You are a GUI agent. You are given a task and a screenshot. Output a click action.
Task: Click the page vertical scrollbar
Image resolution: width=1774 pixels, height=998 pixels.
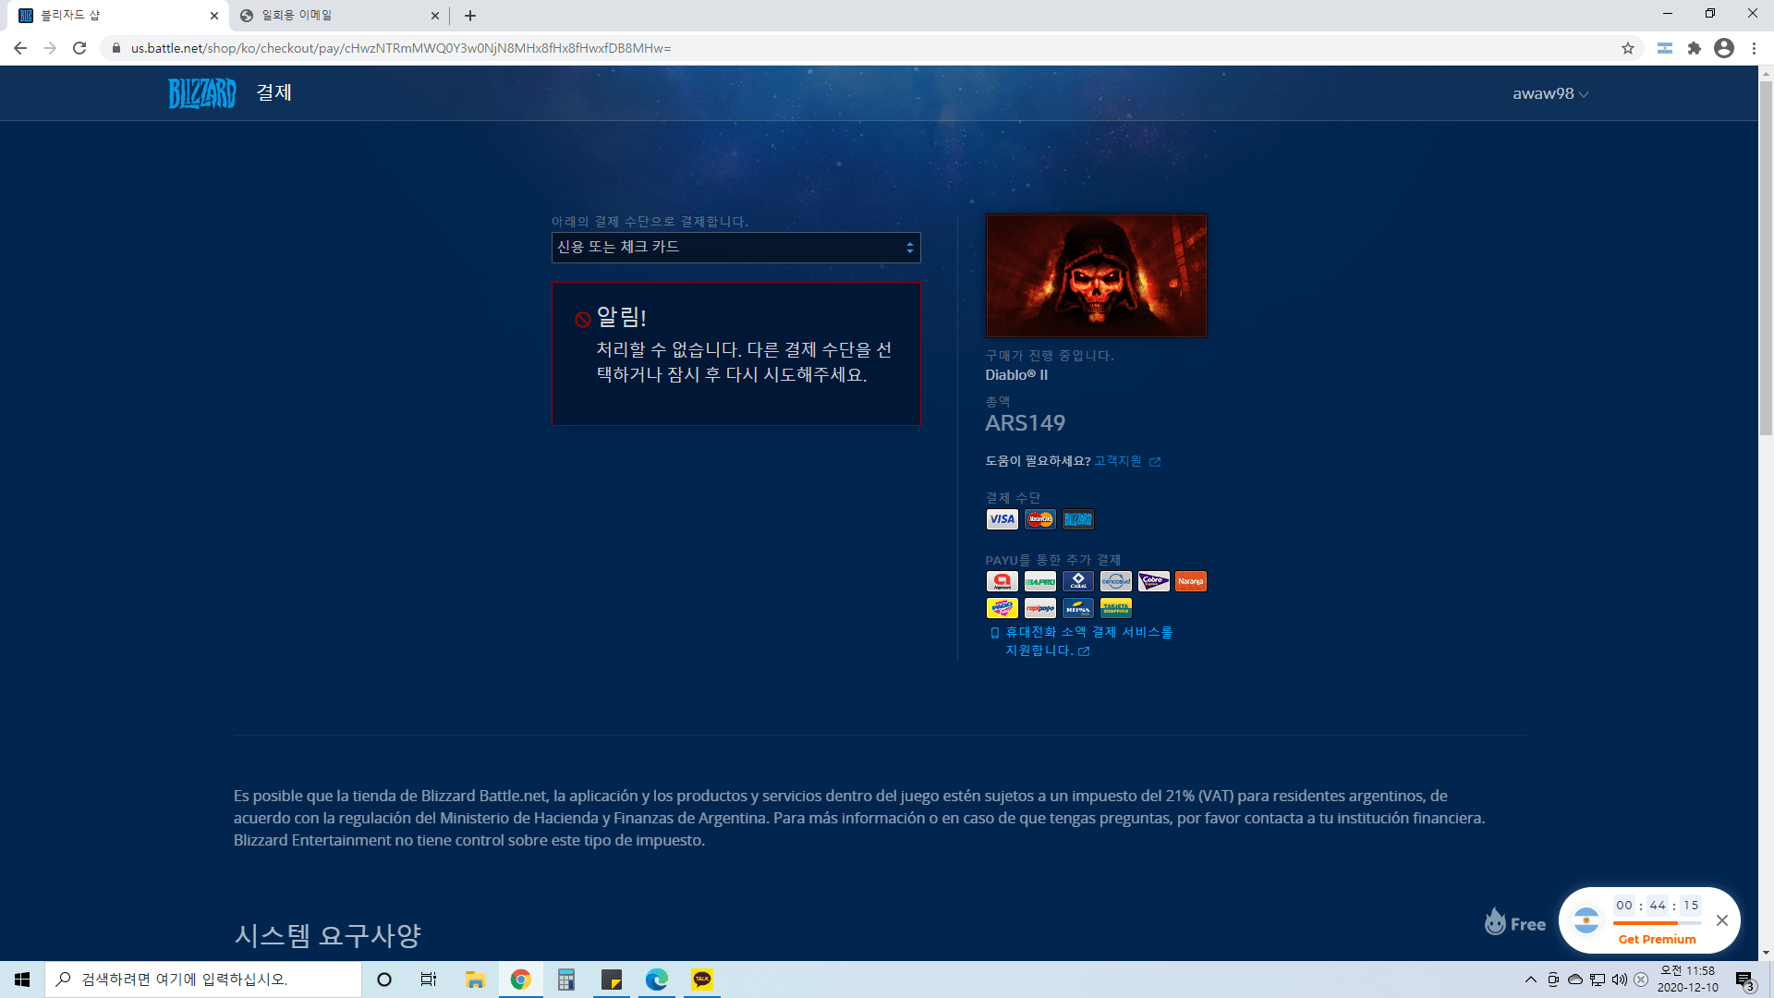pos(1766,259)
